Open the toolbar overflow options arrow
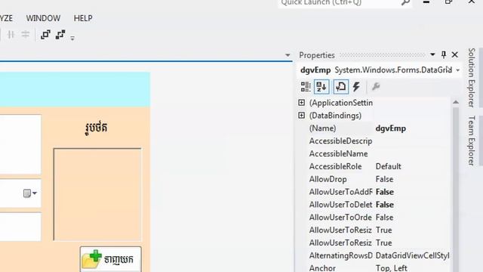 tap(72, 39)
